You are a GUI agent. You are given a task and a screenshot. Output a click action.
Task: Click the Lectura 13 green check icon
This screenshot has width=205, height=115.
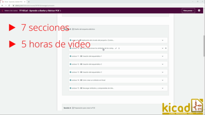point(70,72)
